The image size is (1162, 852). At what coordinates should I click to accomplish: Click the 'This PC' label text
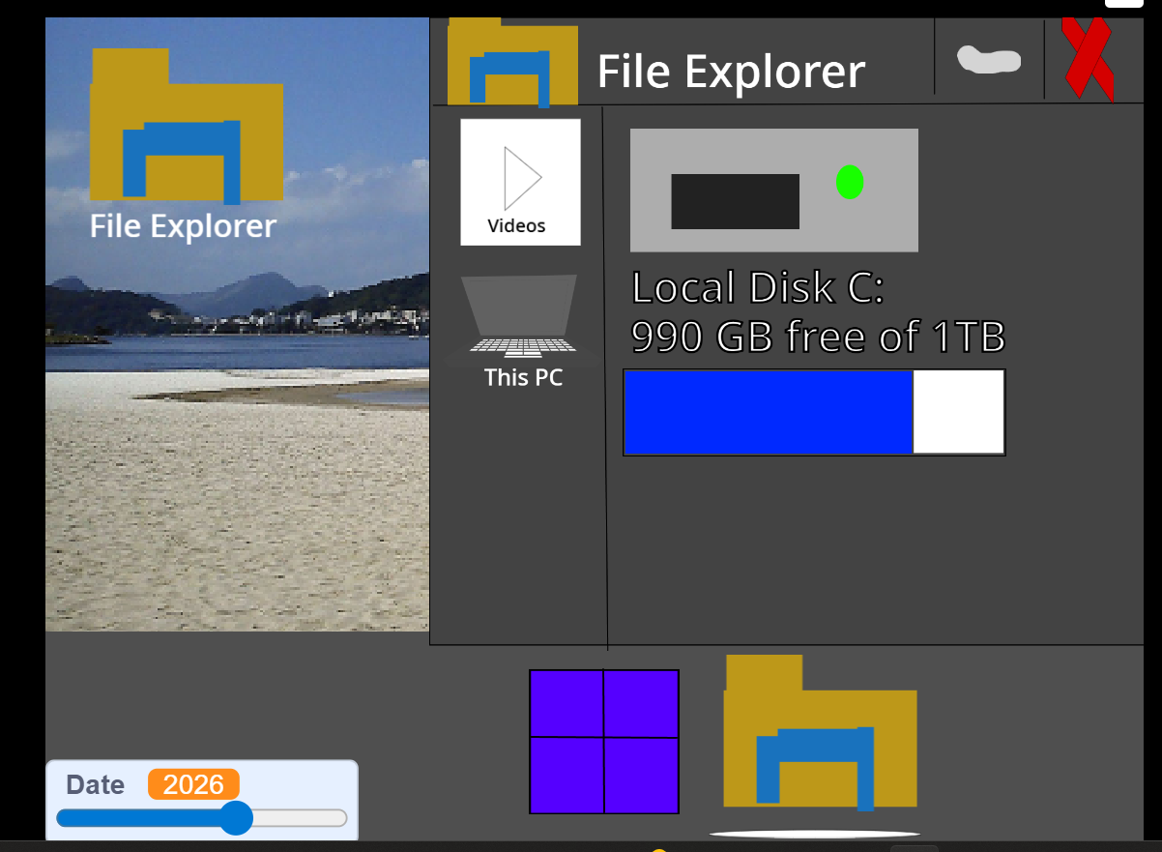tap(523, 377)
